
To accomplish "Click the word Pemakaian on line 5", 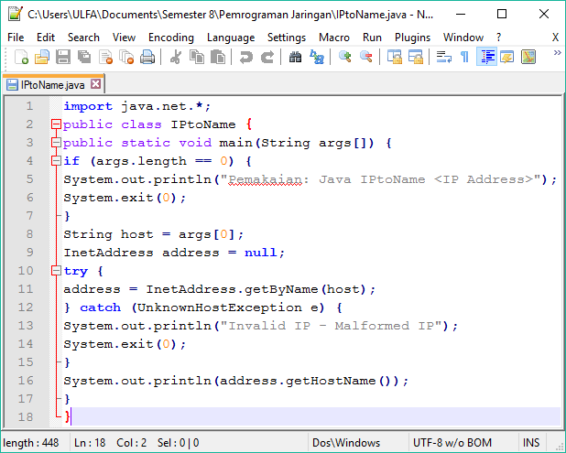I will [x=266, y=179].
